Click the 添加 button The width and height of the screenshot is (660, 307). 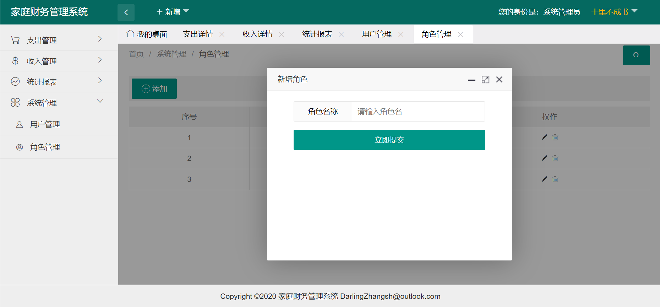click(154, 89)
